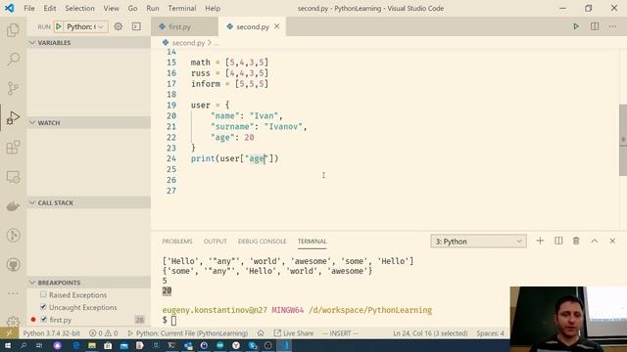
Task: Open launch.json via debug gear icon
Action: (118, 26)
